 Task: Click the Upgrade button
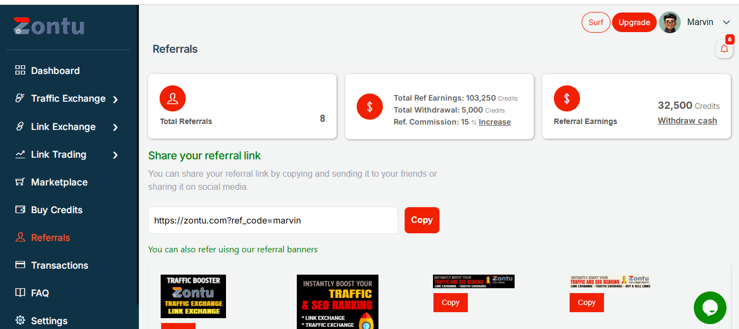coord(634,22)
